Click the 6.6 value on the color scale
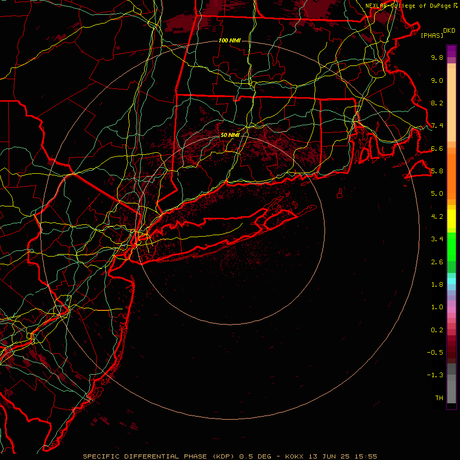 [x=437, y=148]
